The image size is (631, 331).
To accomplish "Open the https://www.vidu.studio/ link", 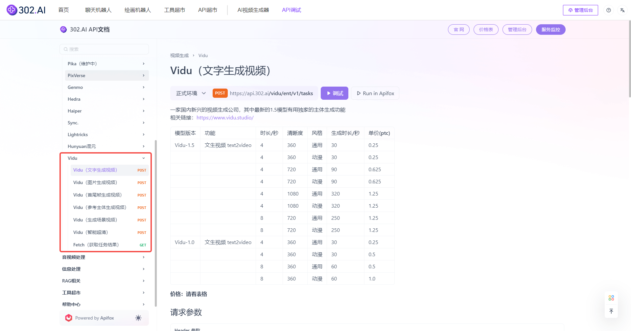I will (x=225, y=118).
